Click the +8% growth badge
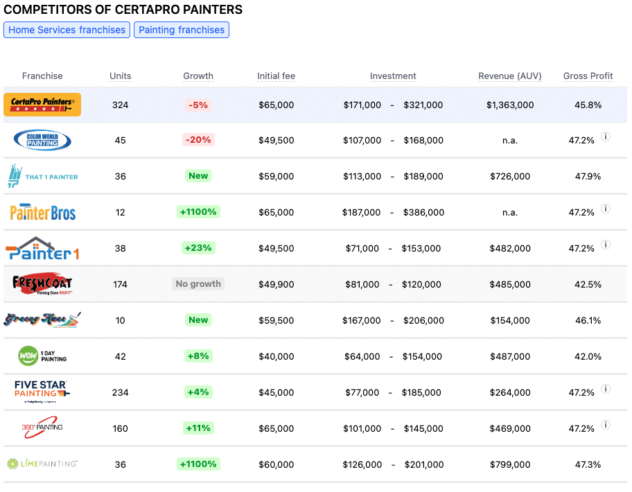This screenshot has width=632, height=492. pos(198,355)
